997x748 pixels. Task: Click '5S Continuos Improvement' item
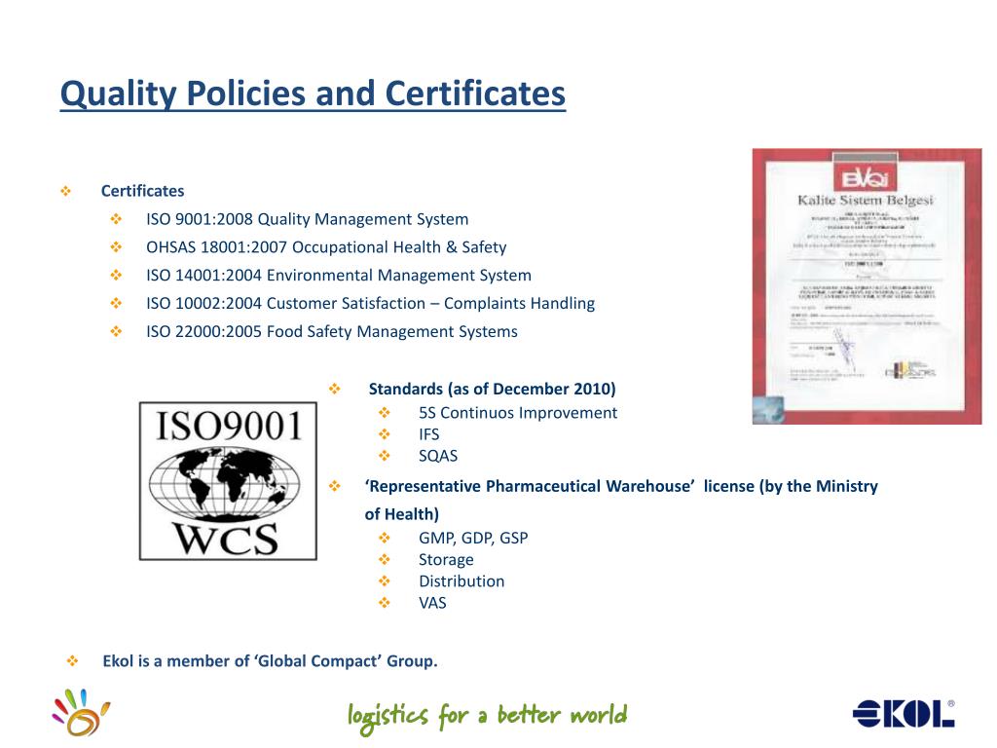pos(518,413)
